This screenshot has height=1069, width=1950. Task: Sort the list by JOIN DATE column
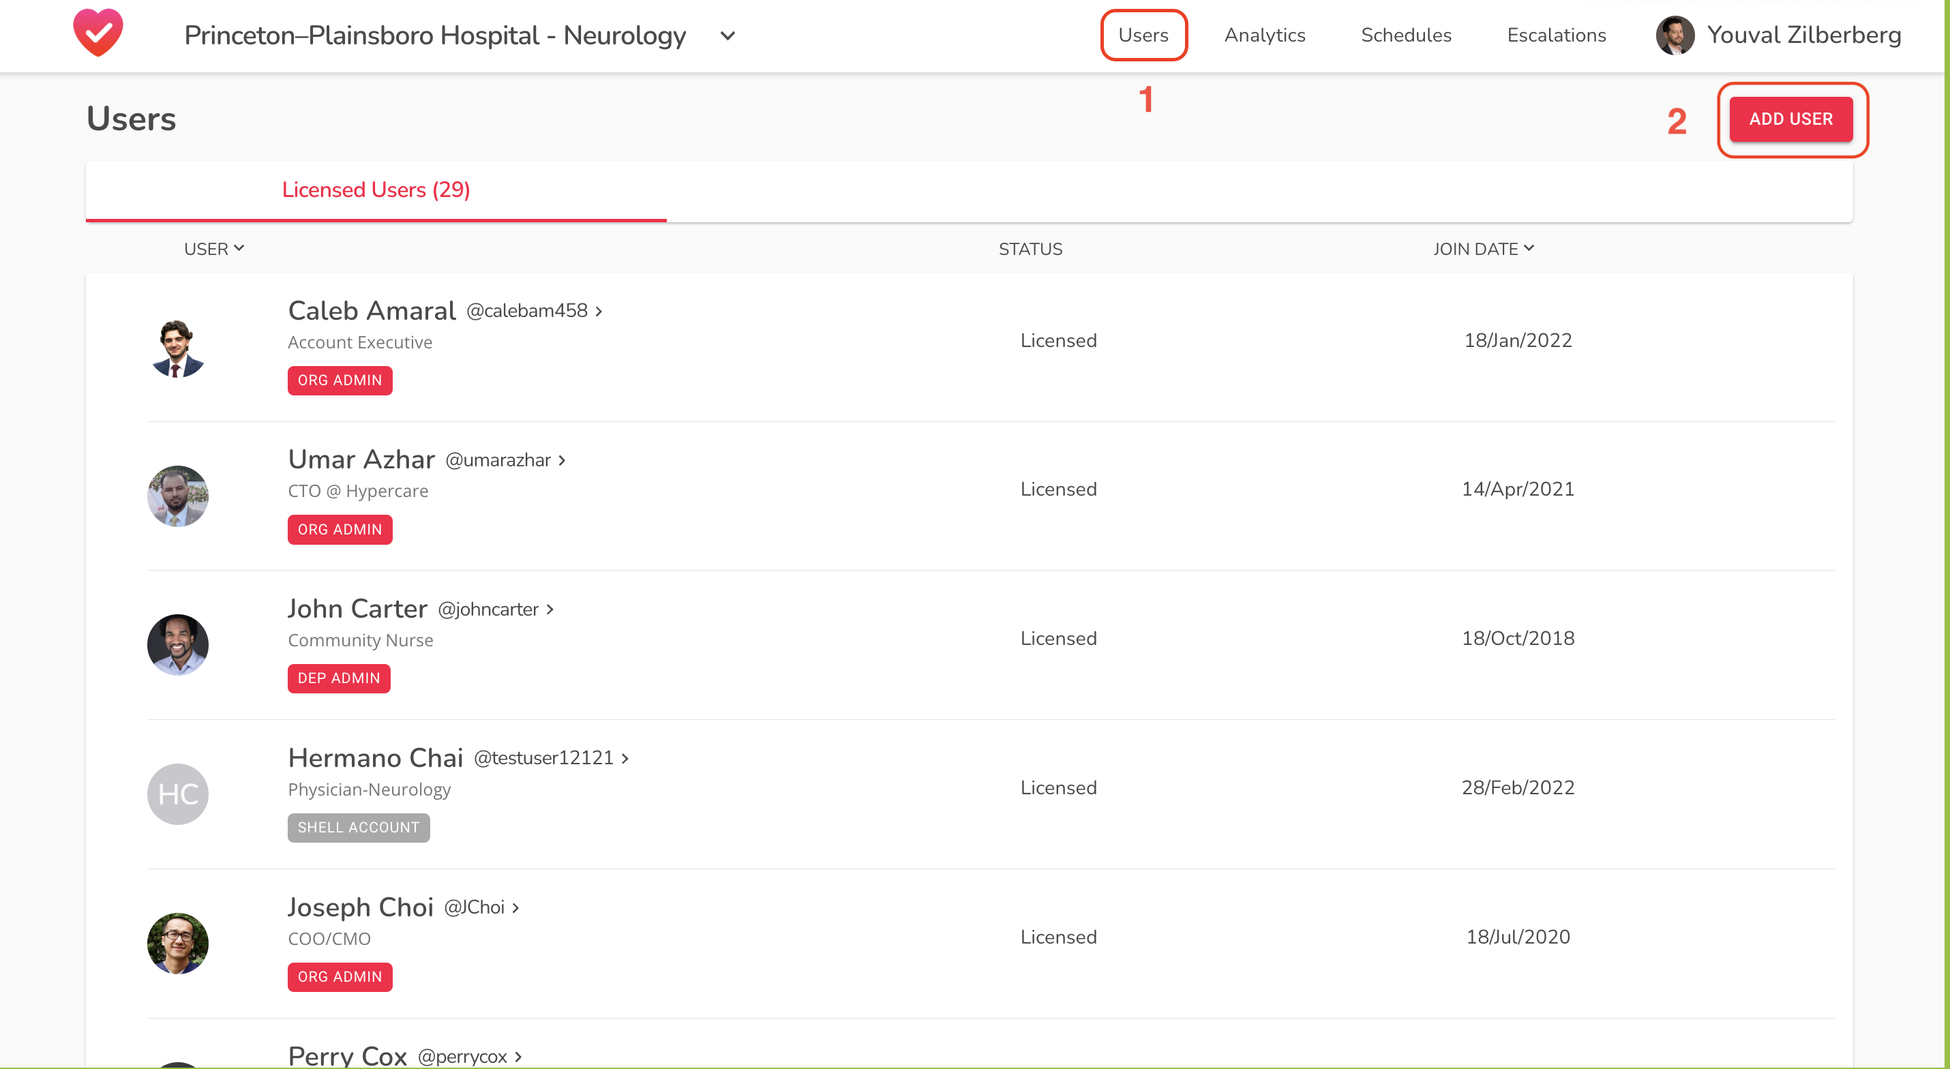pos(1484,249)
